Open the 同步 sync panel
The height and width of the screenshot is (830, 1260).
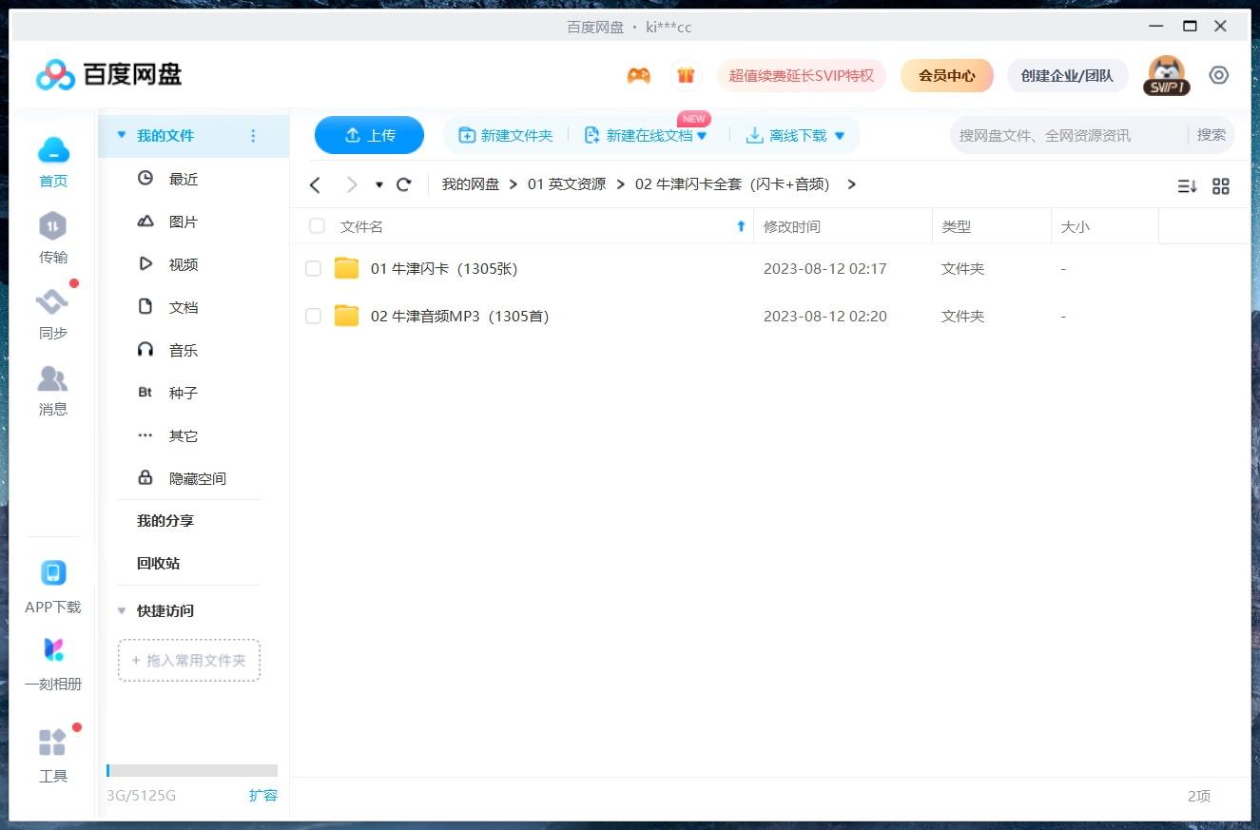point(52,314)
